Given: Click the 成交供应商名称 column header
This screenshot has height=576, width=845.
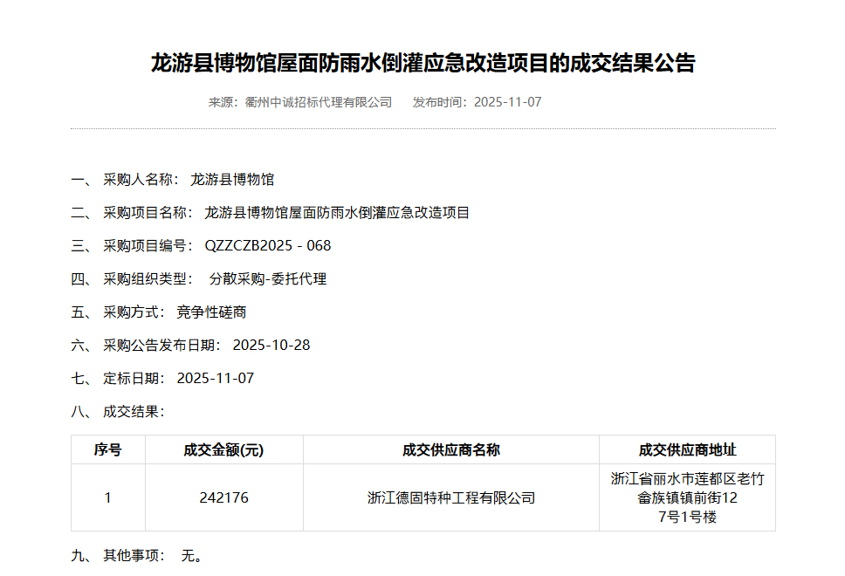Looking at the screenshot, I should pos(450,450).
